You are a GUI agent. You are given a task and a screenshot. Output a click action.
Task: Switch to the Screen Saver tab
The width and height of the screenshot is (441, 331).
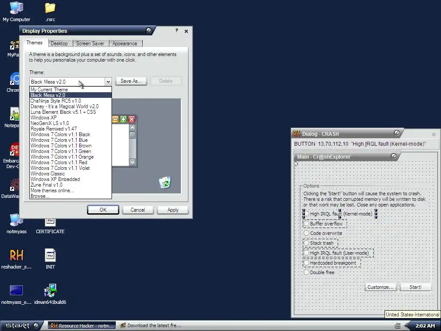[90, 44]
